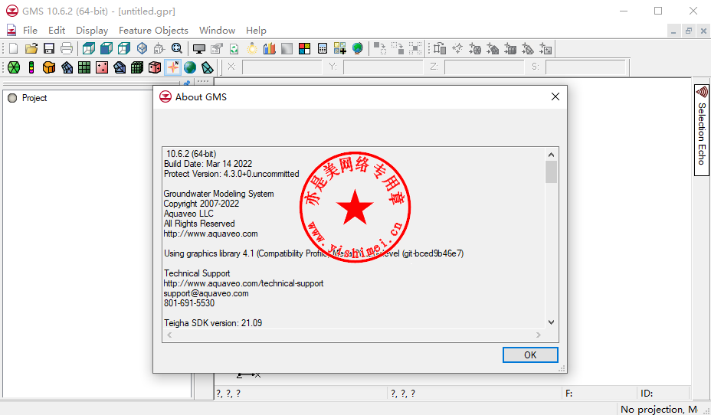Click OK in About GMS dialog
The image size is (711, 415).
coord(530,355)
